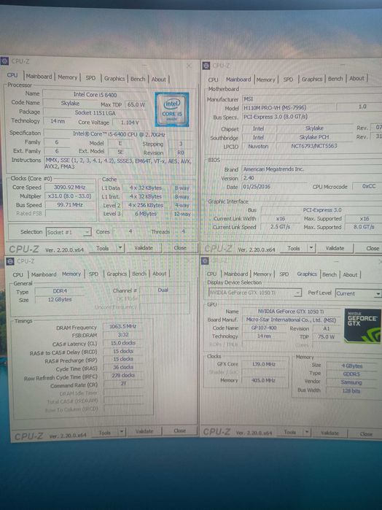Click the BIOS Brand 'American Megatrends Inc.'
The image size is (382, 510).
point(273,169)
